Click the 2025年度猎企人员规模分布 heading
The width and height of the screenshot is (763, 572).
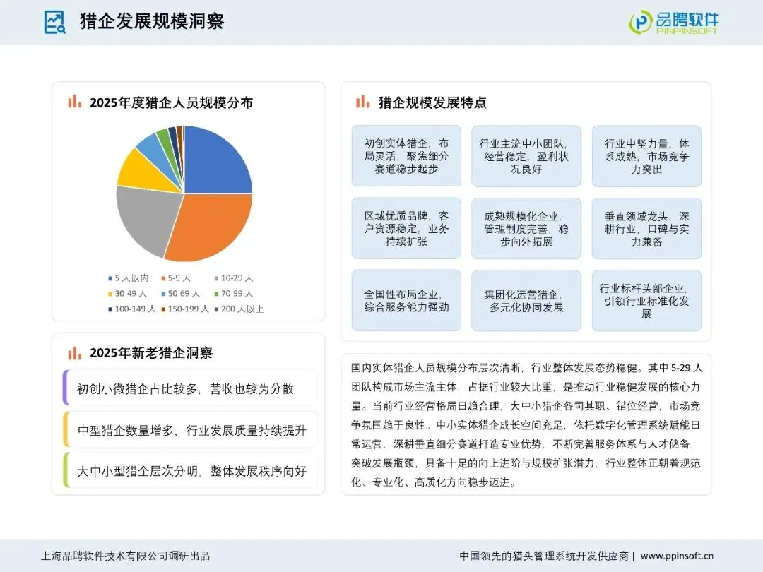[171, 102]
